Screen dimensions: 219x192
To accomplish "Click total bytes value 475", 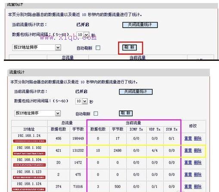I will tap(78, 175).
